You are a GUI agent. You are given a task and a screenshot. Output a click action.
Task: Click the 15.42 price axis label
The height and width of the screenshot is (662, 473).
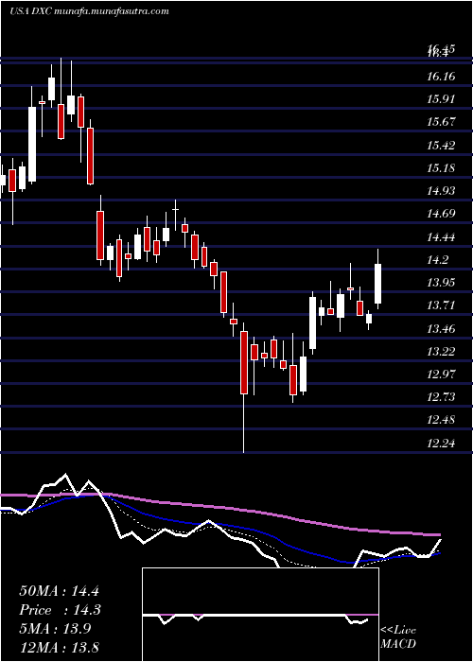pyautogui.click(x=441, y=146)
